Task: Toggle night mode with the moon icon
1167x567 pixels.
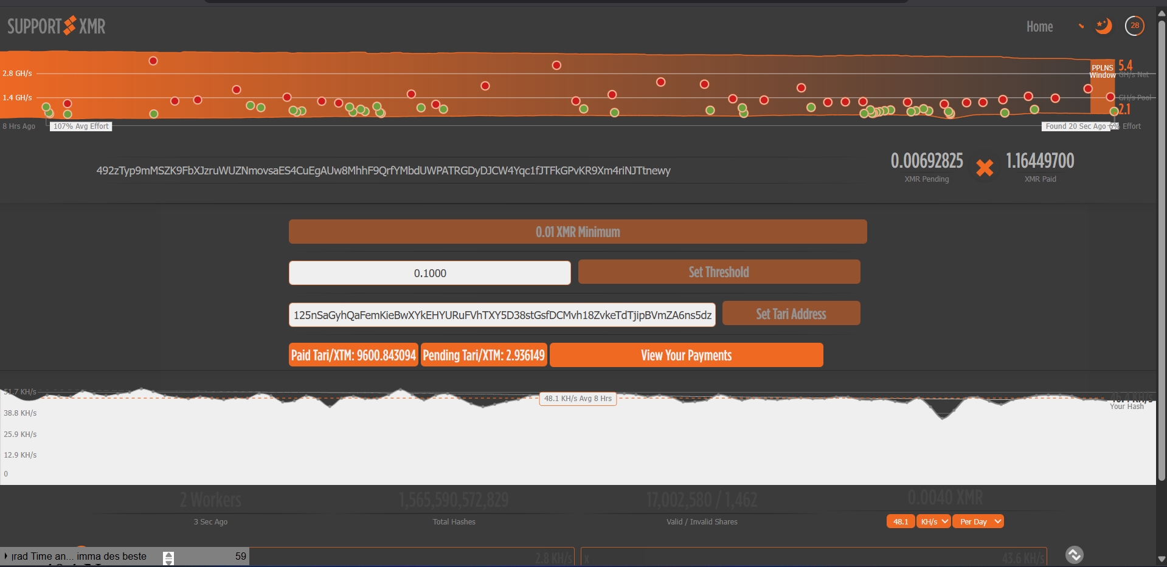Action: 1103,26
